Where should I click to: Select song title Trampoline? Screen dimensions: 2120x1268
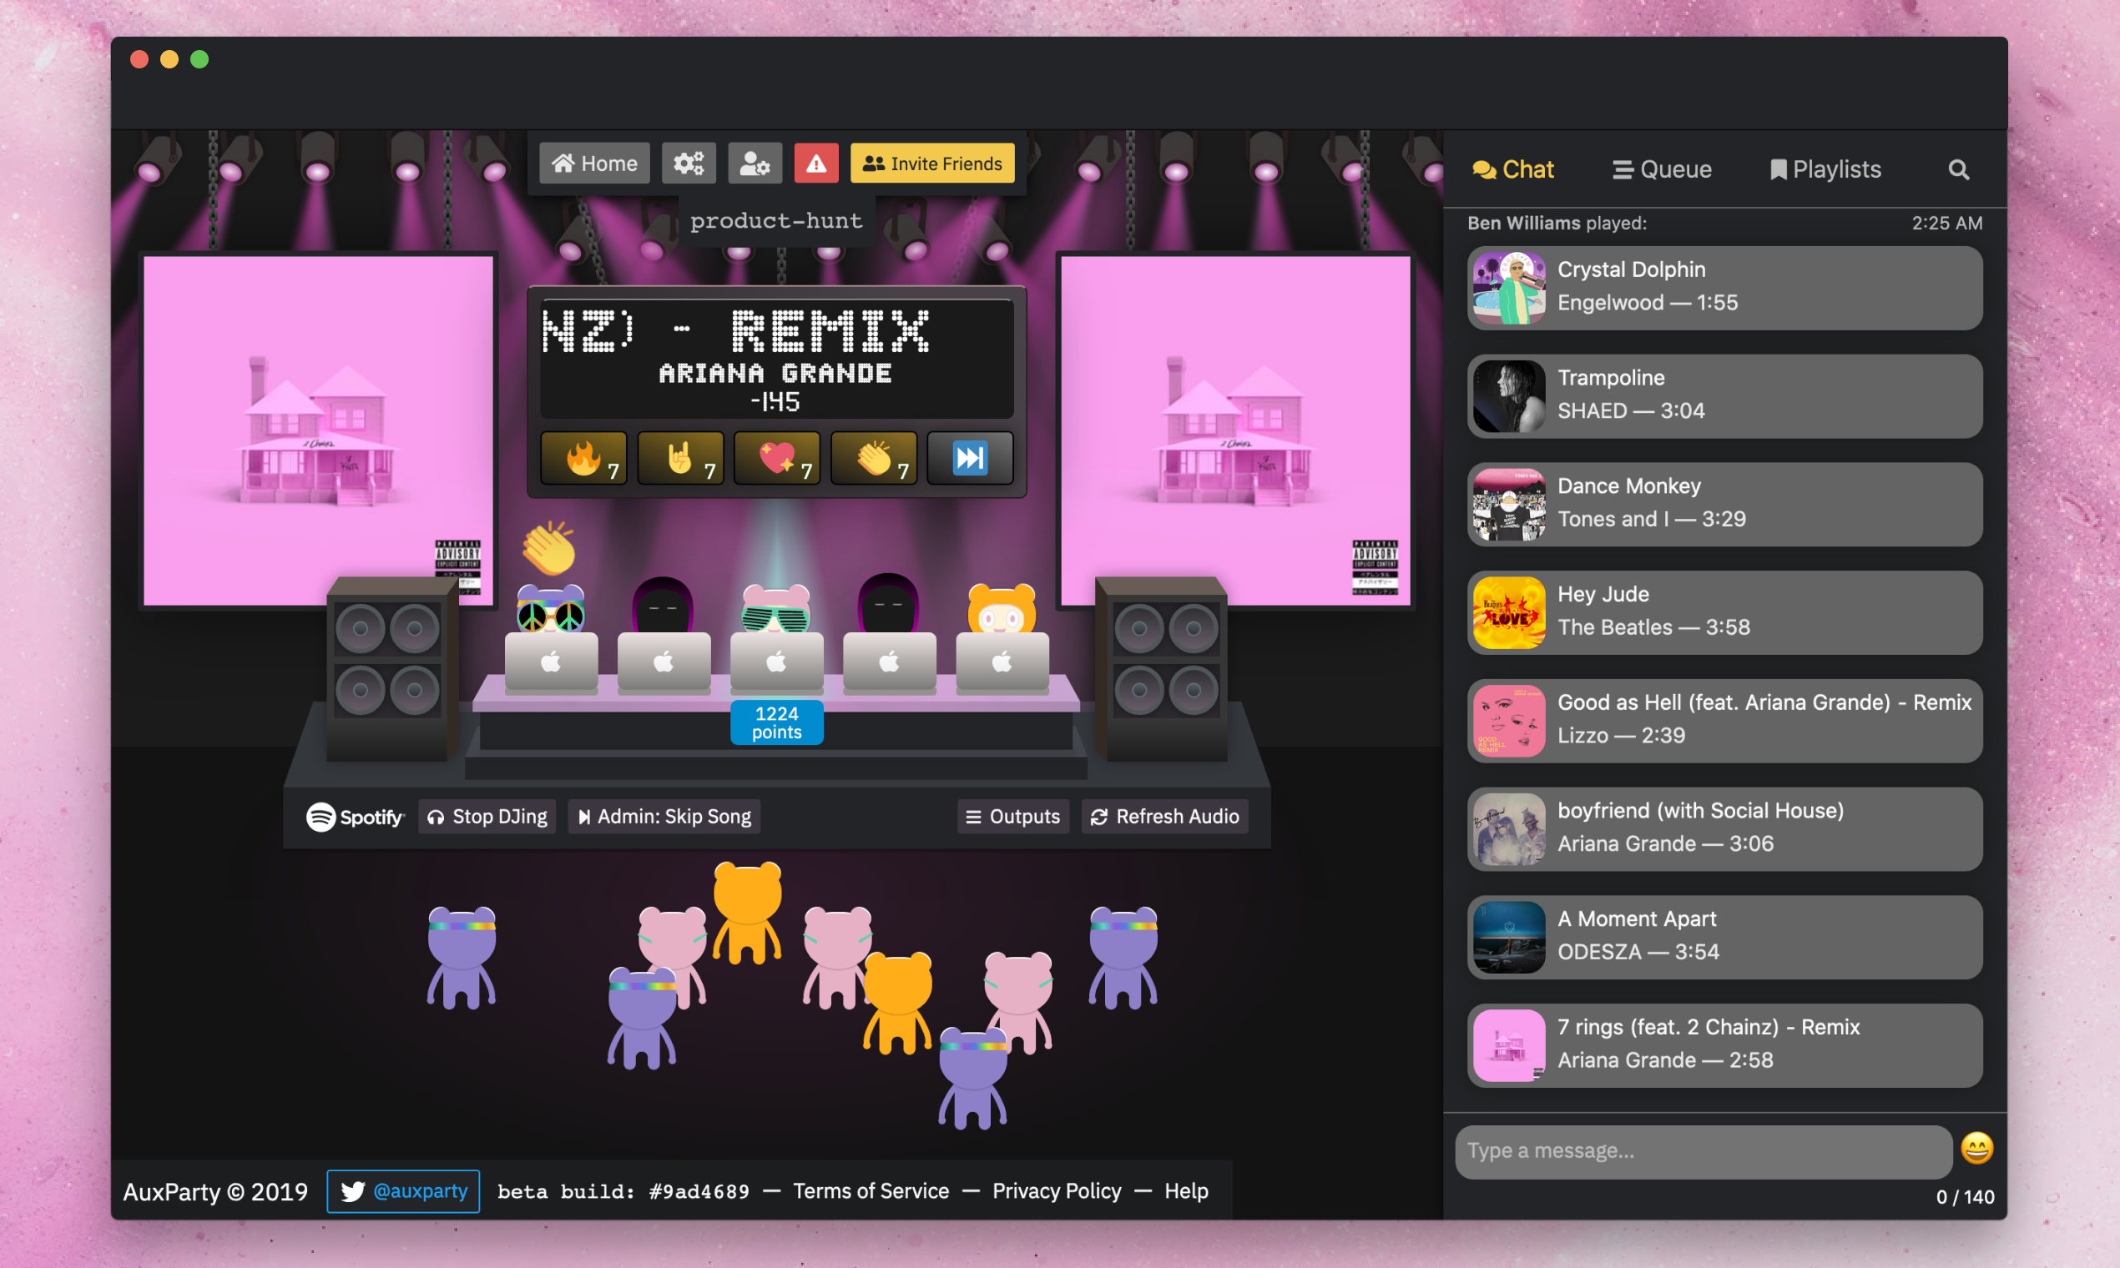(x=1611, y=378)
